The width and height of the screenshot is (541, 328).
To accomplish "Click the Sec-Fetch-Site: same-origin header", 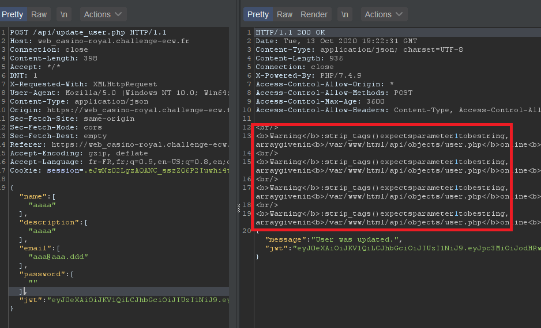I will [72, 119].
